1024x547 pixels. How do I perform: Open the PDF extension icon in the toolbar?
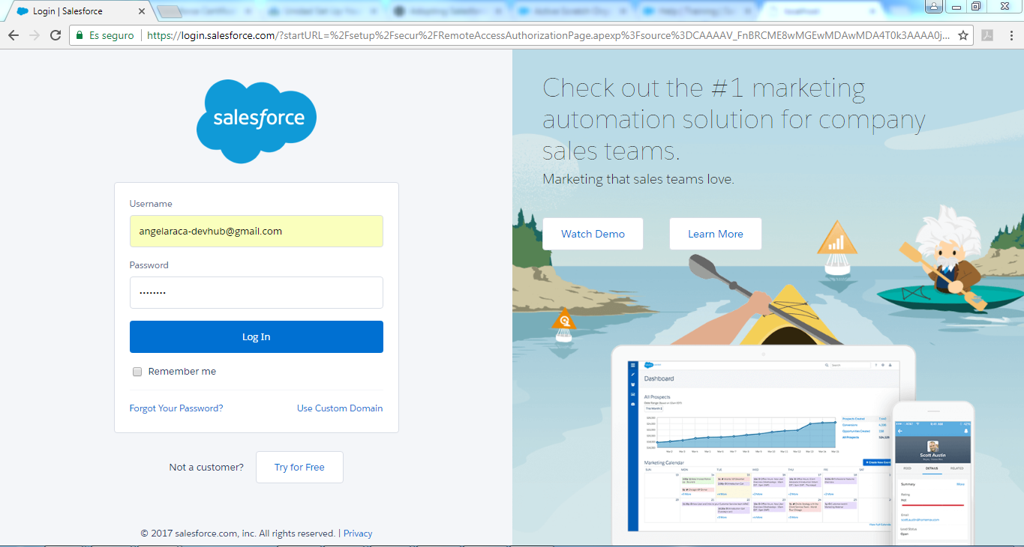click(989, 35)
